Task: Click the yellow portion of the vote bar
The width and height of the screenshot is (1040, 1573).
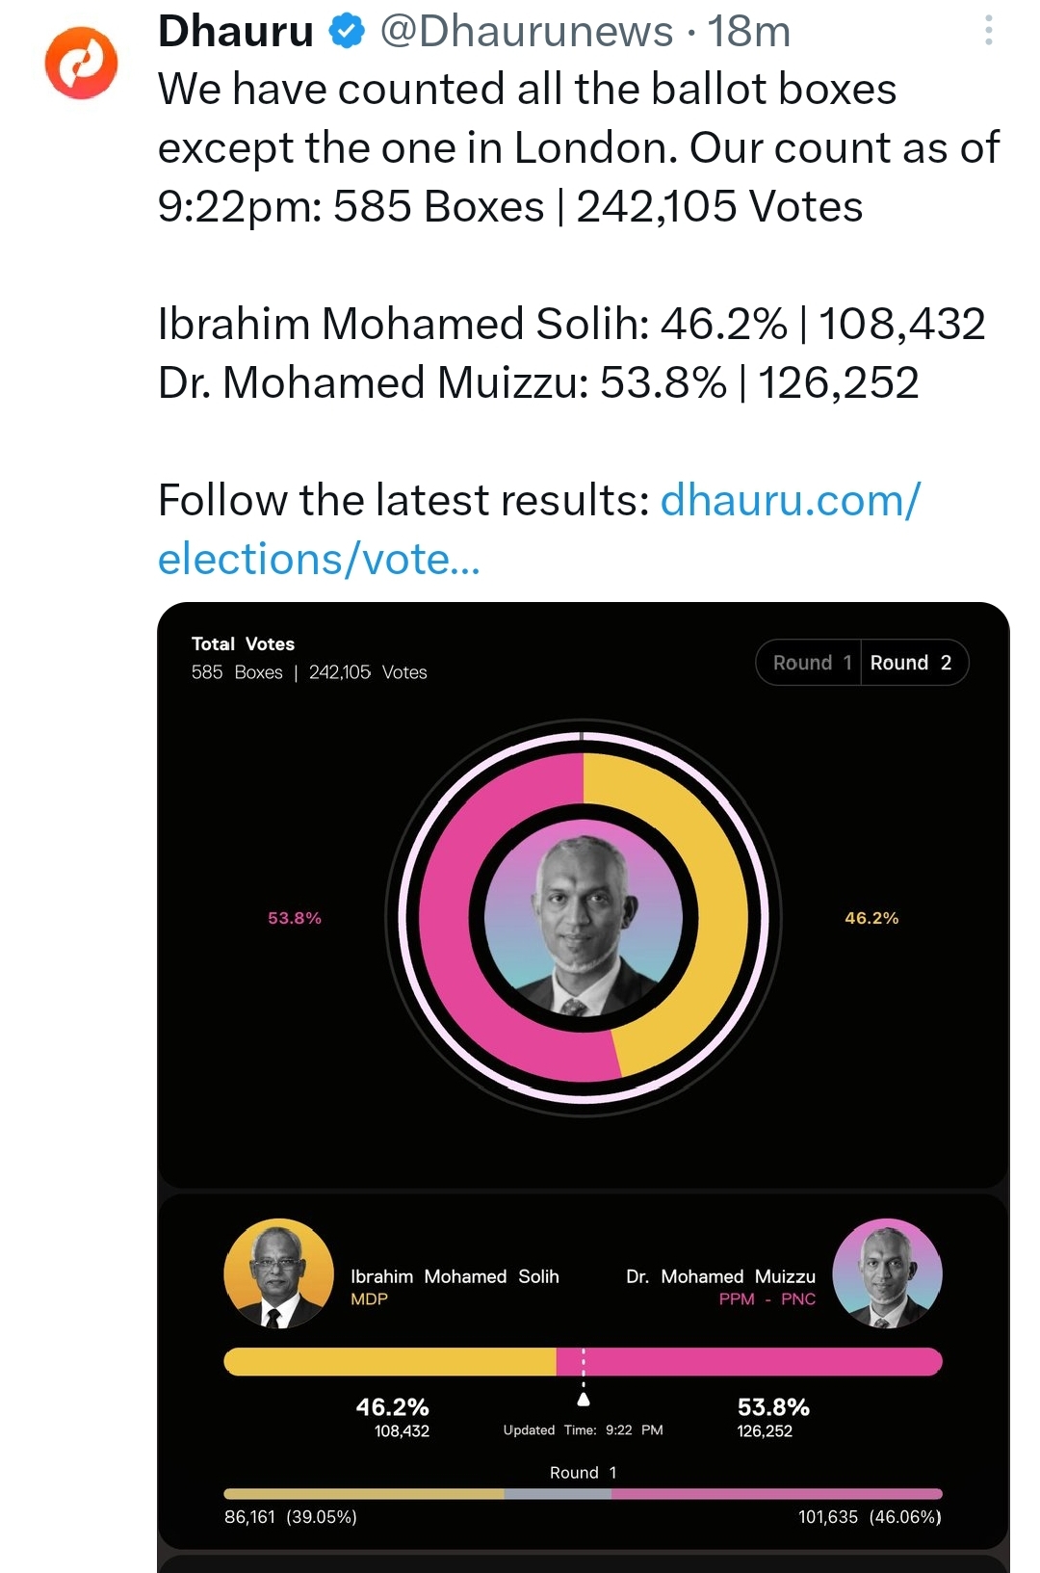Action: 390,1361
